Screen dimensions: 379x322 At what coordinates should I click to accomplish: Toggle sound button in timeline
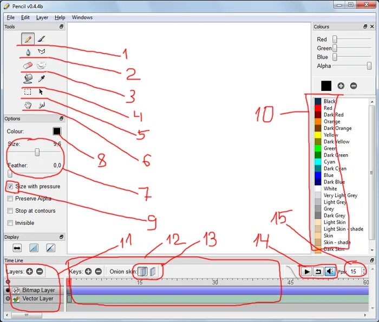coord(330,272)
